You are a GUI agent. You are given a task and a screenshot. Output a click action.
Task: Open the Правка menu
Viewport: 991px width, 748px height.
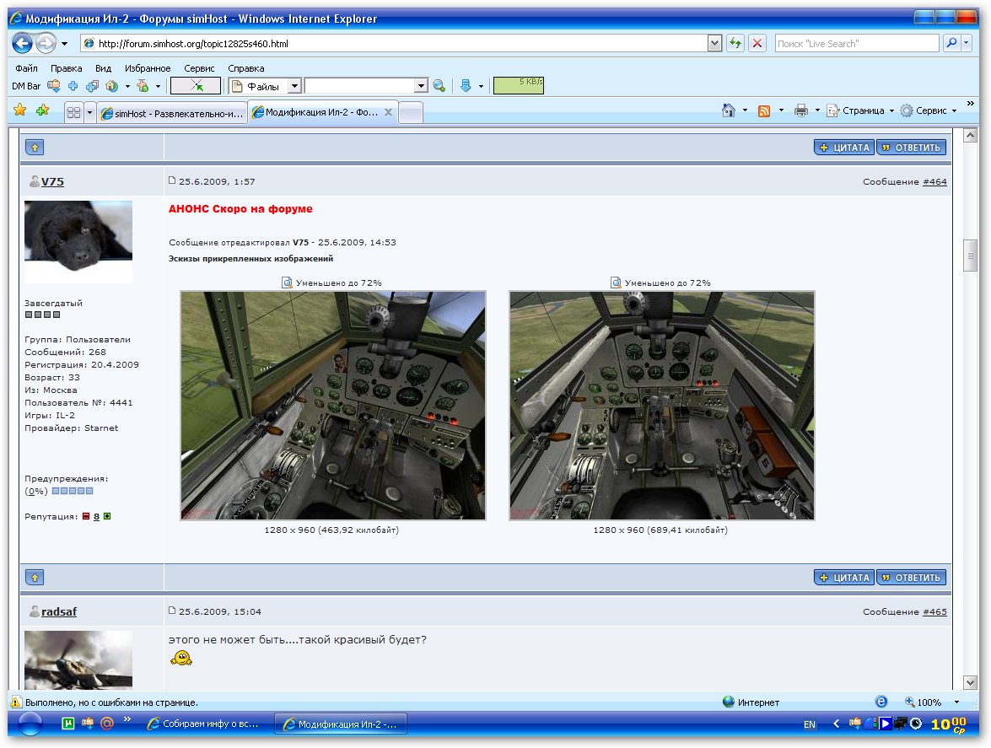pos(67,68)
